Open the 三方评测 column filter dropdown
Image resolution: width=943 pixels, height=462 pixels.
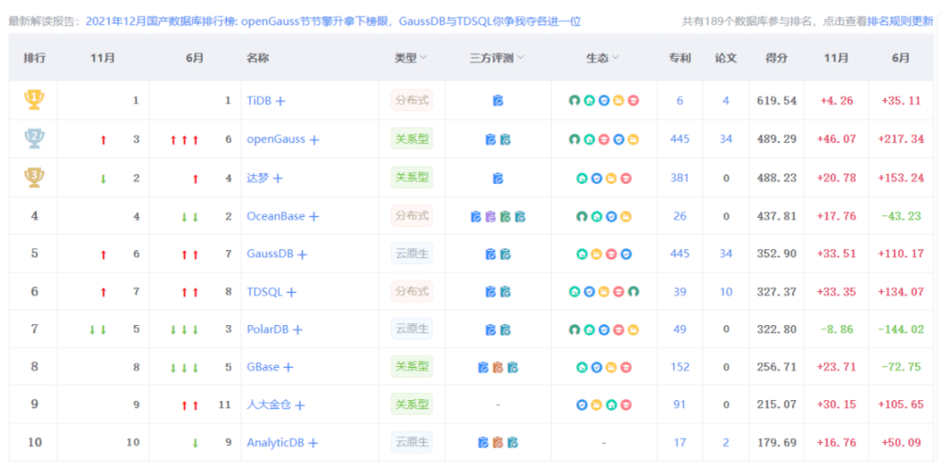coord(520,58)
